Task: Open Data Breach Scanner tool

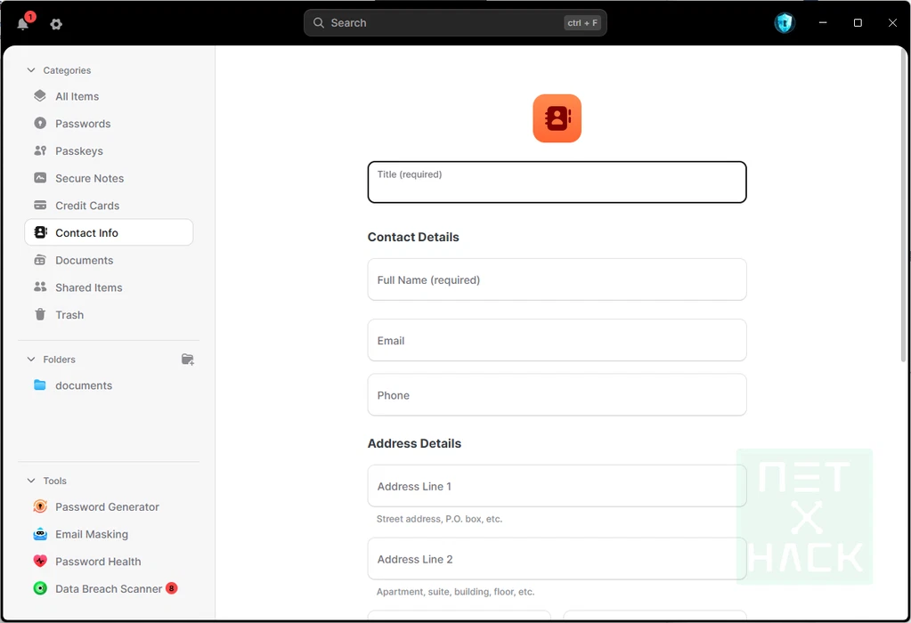Action: click(x=109, y=589)
